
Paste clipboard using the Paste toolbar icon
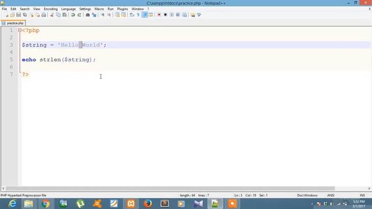point(65,15)
